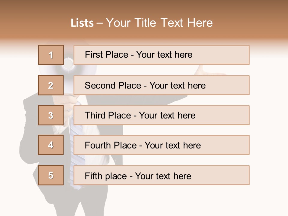Click the number 2 box

pyautogui.click(x=51, y=85)
